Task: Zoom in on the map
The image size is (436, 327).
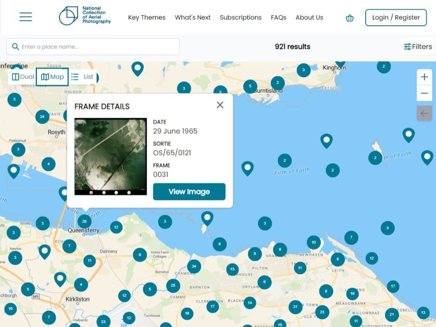Action: tap(424, 77)
